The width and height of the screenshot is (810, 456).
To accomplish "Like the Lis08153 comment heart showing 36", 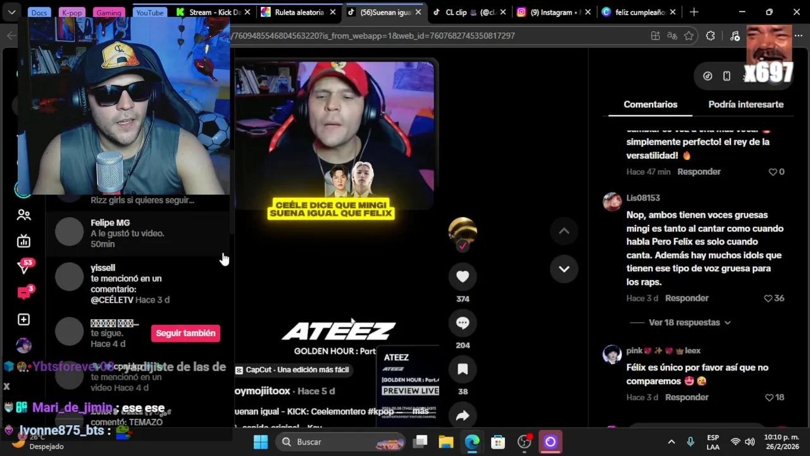I will tap(768, 298).
